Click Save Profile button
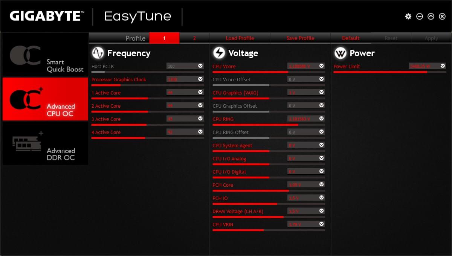 coord(300,38)
